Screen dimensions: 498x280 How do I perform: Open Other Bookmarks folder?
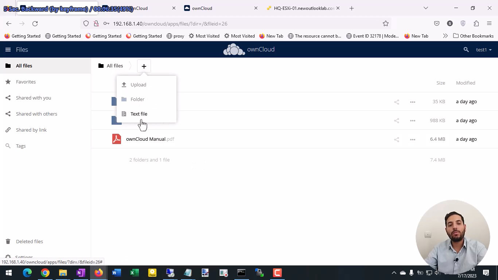(473, 36)
